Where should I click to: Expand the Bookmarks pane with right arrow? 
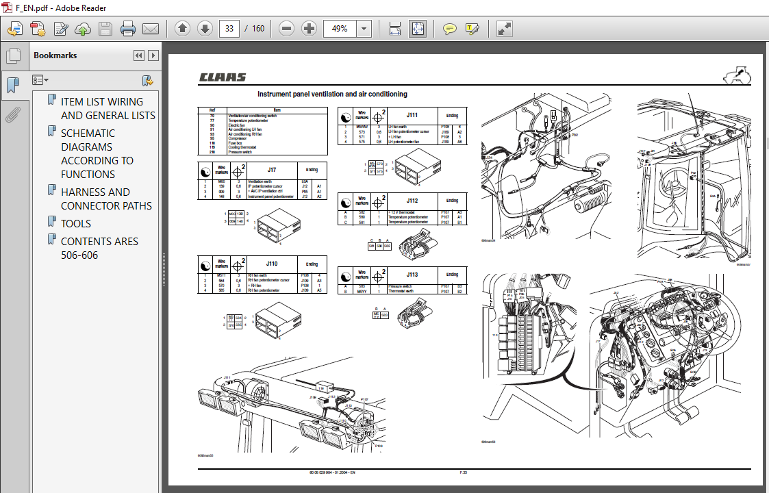pyautogui.click(x=153, y=55)
